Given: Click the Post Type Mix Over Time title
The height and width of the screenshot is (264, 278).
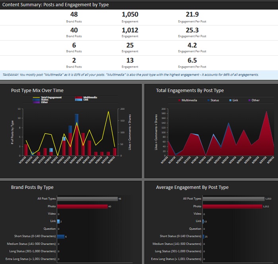Looking at the screenshot, I should point(37,90).
